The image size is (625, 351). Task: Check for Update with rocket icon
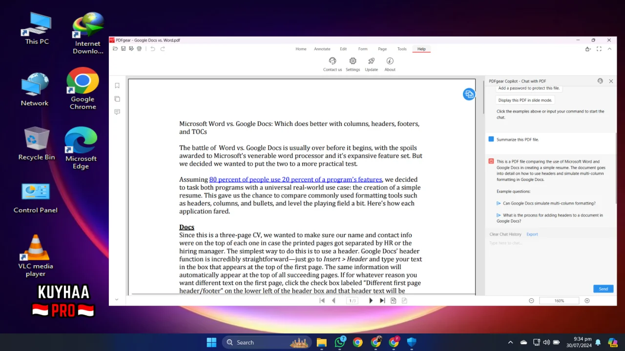pyautogui.click(x=371, y=64)
